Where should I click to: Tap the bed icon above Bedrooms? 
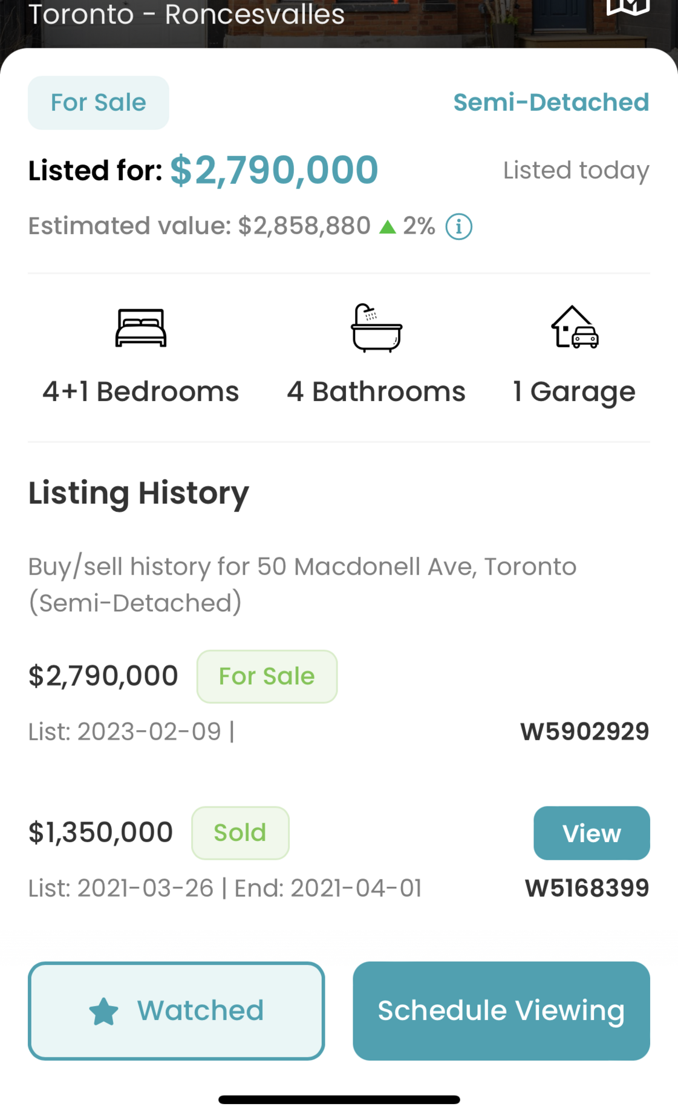[141, 328]
